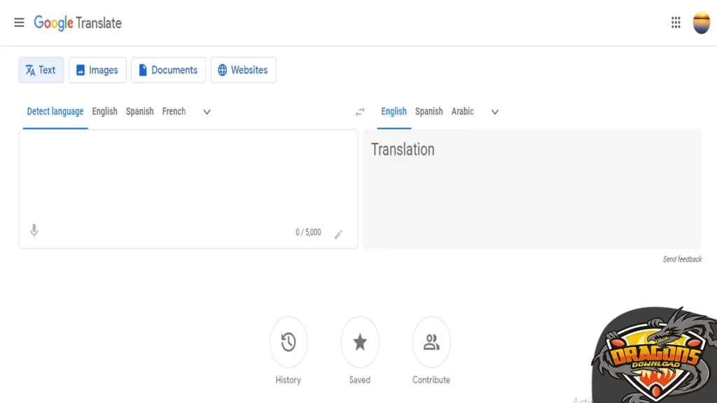
Task: Swap the source and target languages
Action: coord(359,111)
